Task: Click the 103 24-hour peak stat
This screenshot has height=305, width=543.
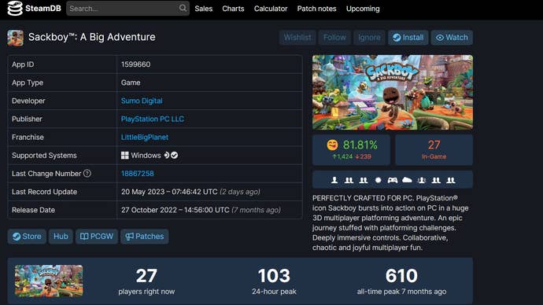Action: coord(274,281)
